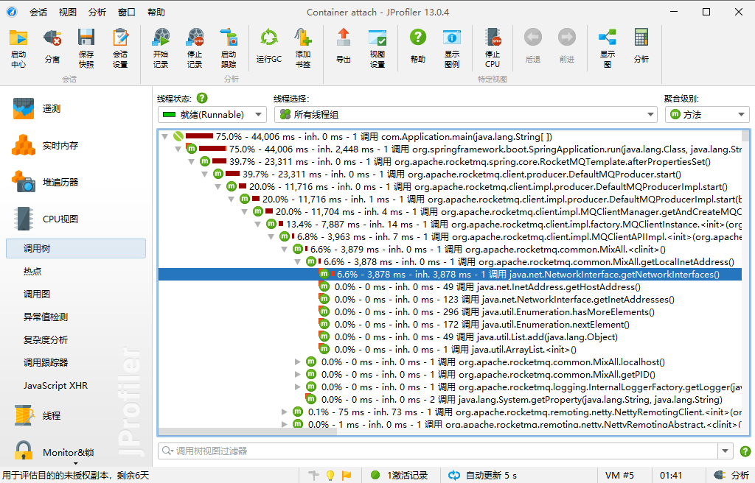Screen dimensions: 755x483
Task: Select the NetworkInterface.getNetworkInterfaces() row
Action: pos(450,274)
